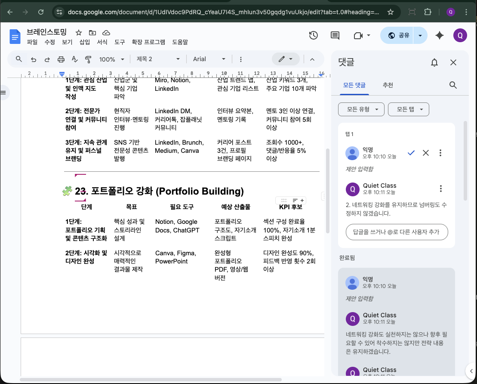Click the print icon in toolbar
Screen dimensions: 477x384
[61, 59]
